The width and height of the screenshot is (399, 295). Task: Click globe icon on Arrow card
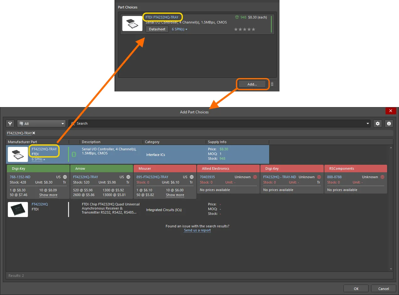click(x=128, y=177)
